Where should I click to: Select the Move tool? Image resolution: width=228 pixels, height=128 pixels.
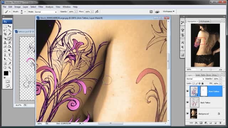(x=10, y=26)
